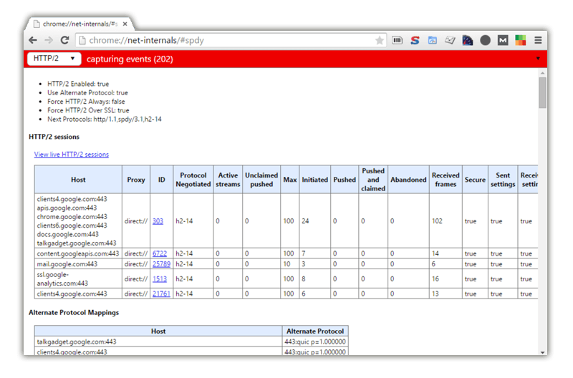This screenshot has height=378, width=573.
Task: Click the scrollbar down arrow
Action: coord(543,352)
